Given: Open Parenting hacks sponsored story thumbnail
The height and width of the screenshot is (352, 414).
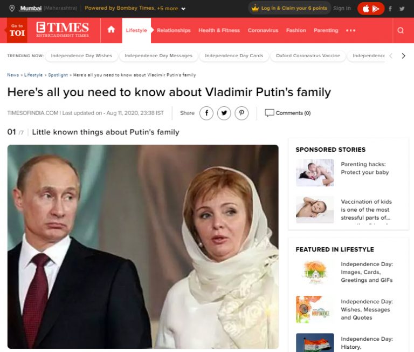Looking at the screenshot, I should [x=315, y=173].
